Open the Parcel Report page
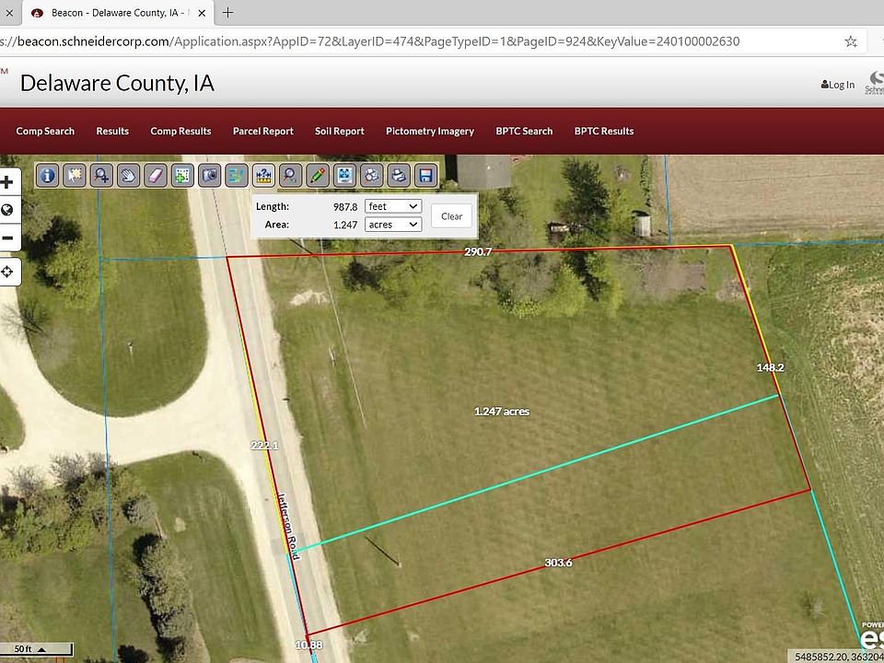This screenshot has height=663, width=884. [263, 131]
